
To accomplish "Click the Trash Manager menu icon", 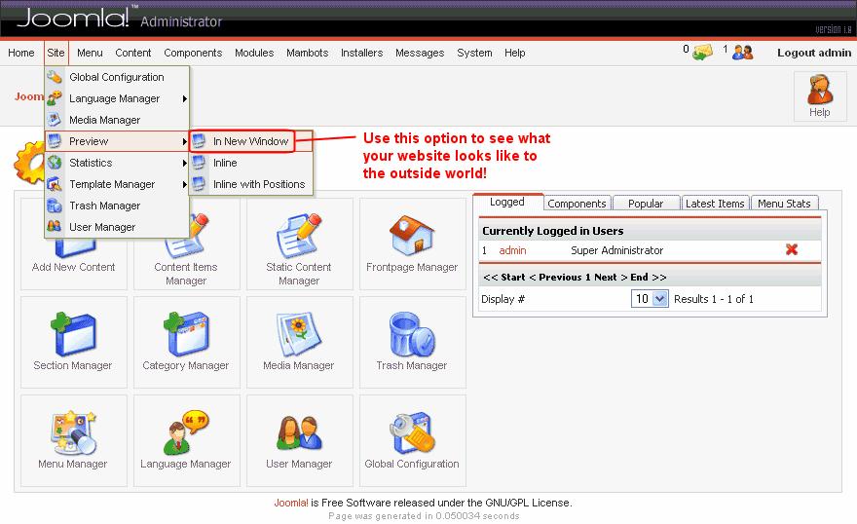I will coord(55,206).
